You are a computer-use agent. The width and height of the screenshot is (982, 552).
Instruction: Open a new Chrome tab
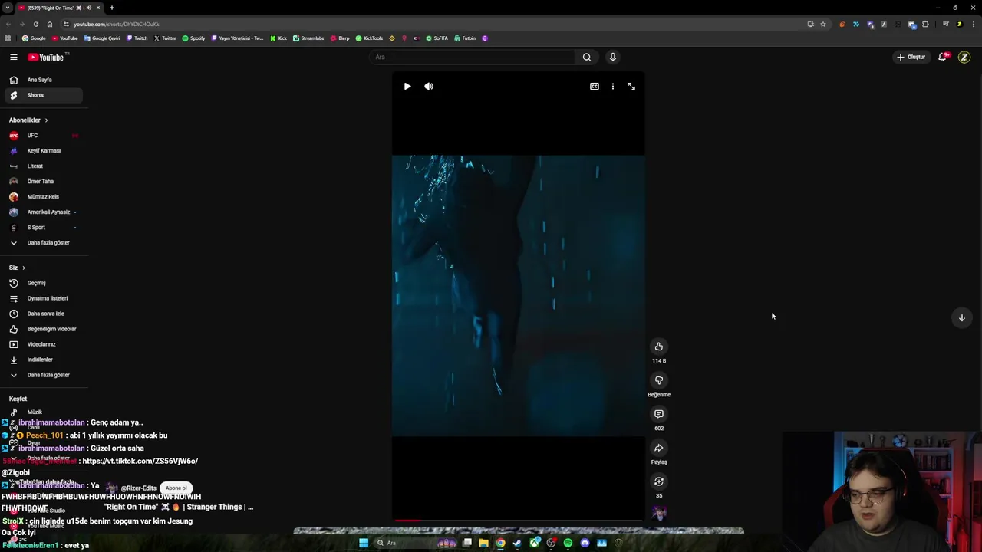(x=111, y=8)
